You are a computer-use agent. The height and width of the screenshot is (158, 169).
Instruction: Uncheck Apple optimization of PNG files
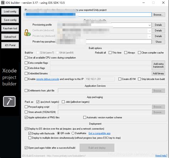26,117
